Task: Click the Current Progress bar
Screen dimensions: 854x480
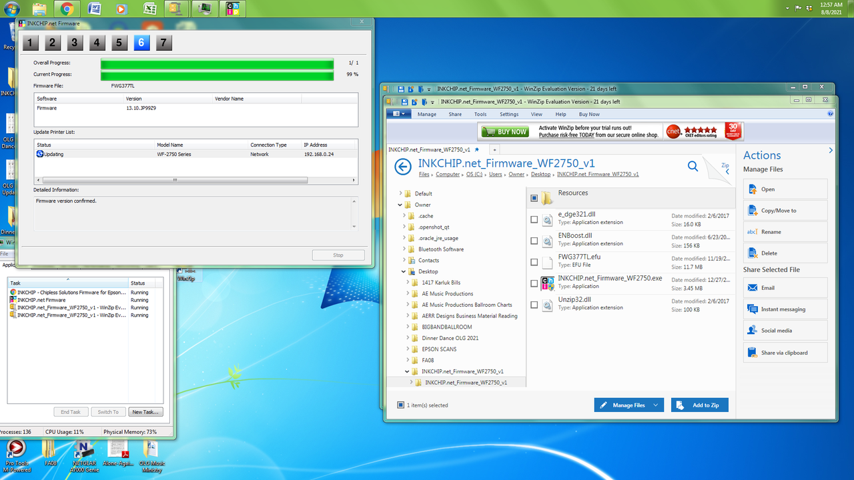Action: [x=218, y=75]
